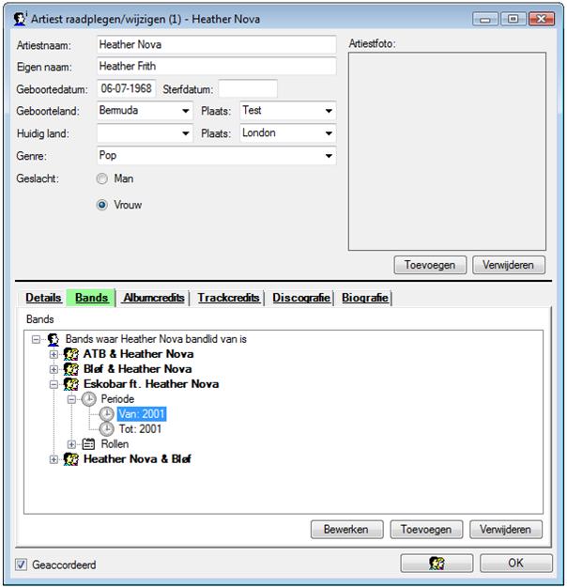The image size is (567, 588).
Task: Expand the Rollen node
Action: (x=71, y=444)
